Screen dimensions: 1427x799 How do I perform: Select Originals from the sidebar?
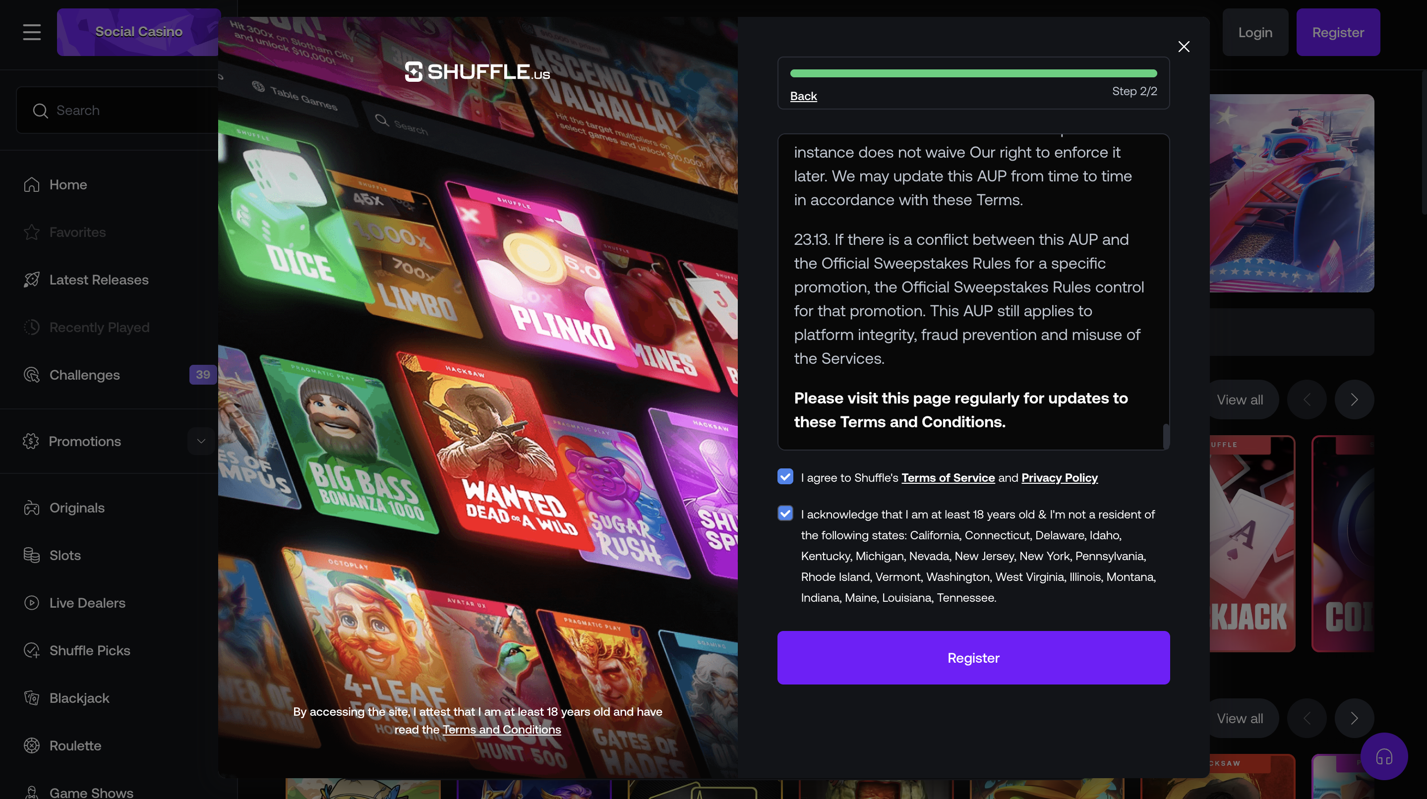(77, 508)
